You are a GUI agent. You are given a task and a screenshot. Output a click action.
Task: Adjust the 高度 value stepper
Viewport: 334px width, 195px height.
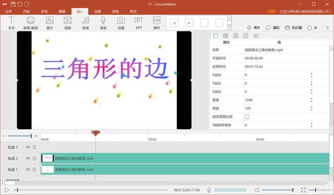(x=312, y=108)
